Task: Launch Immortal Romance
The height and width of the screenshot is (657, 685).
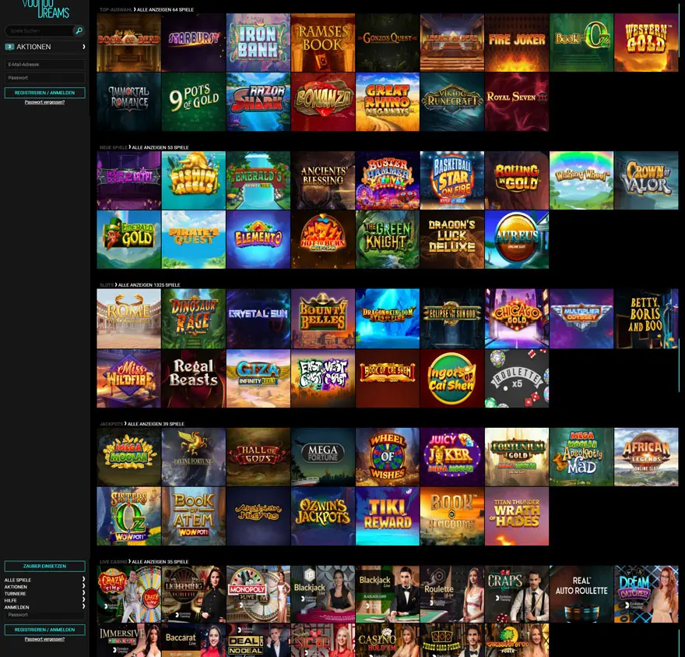Action: point(129,102)
